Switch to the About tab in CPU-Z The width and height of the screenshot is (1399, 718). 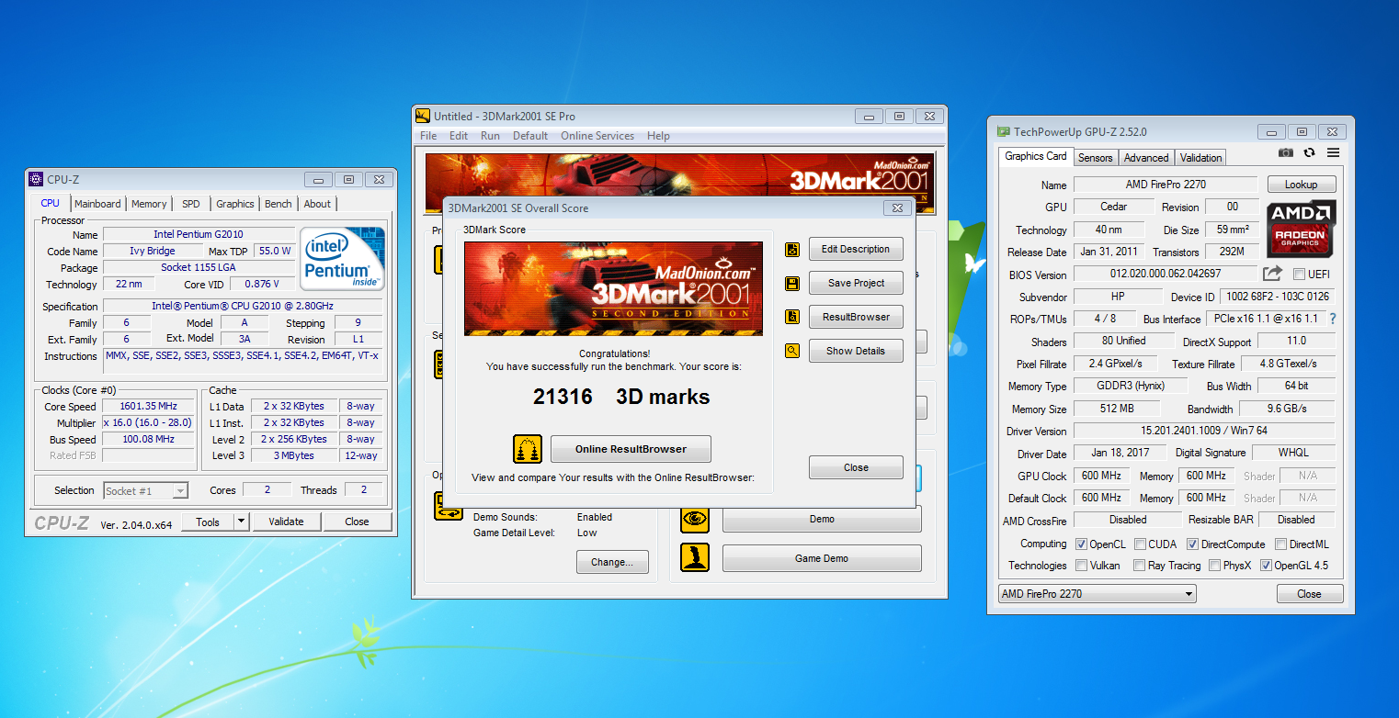[317, 204]
